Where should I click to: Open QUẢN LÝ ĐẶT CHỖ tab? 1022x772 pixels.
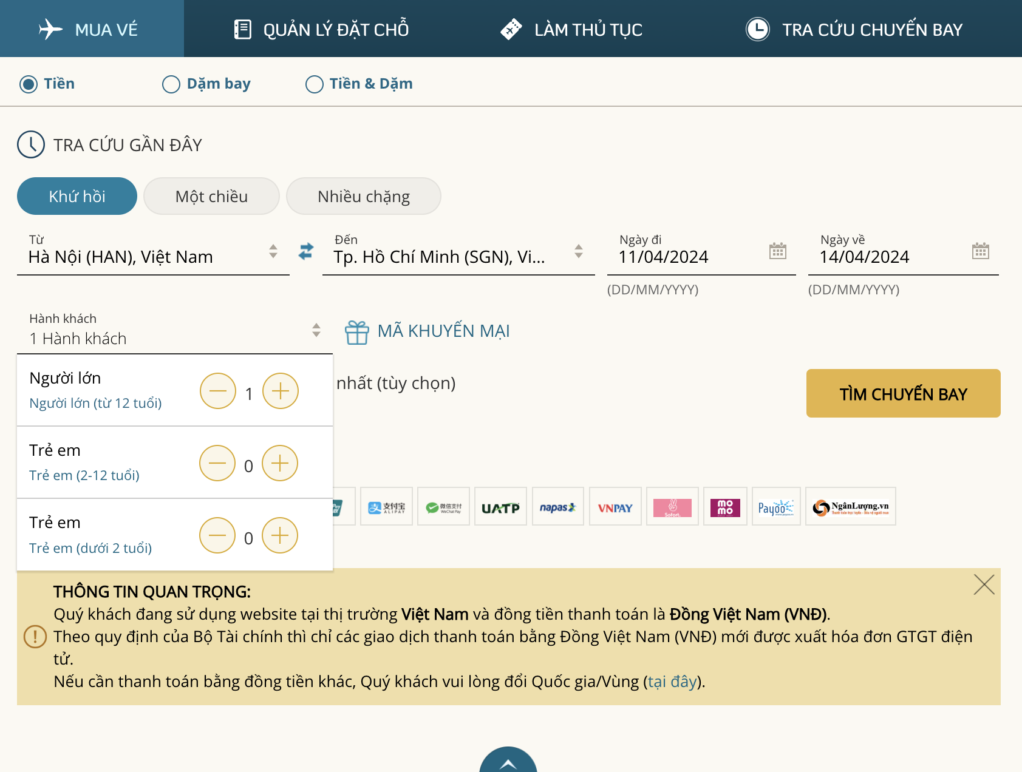[321, 29]
